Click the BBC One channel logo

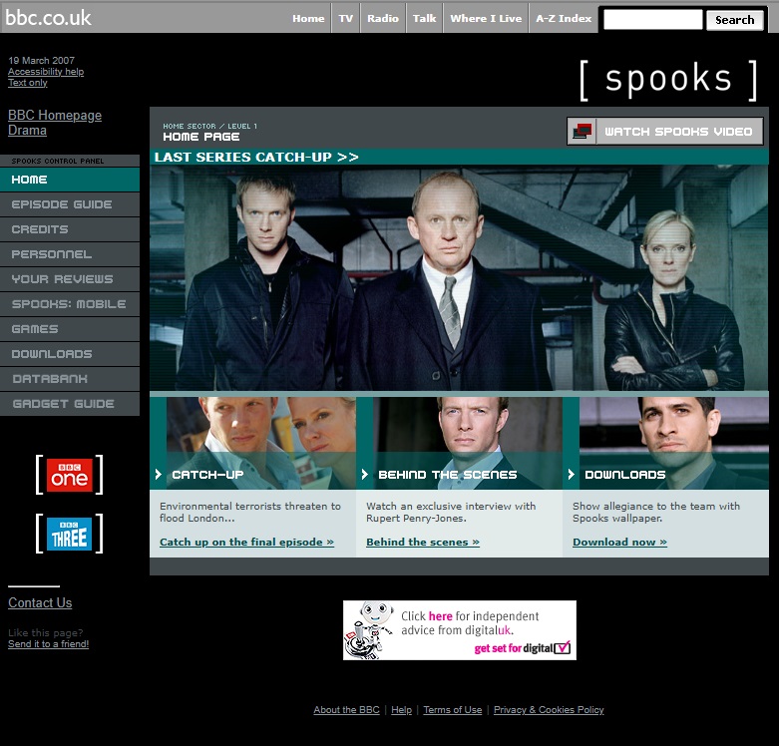coord(69,475)
